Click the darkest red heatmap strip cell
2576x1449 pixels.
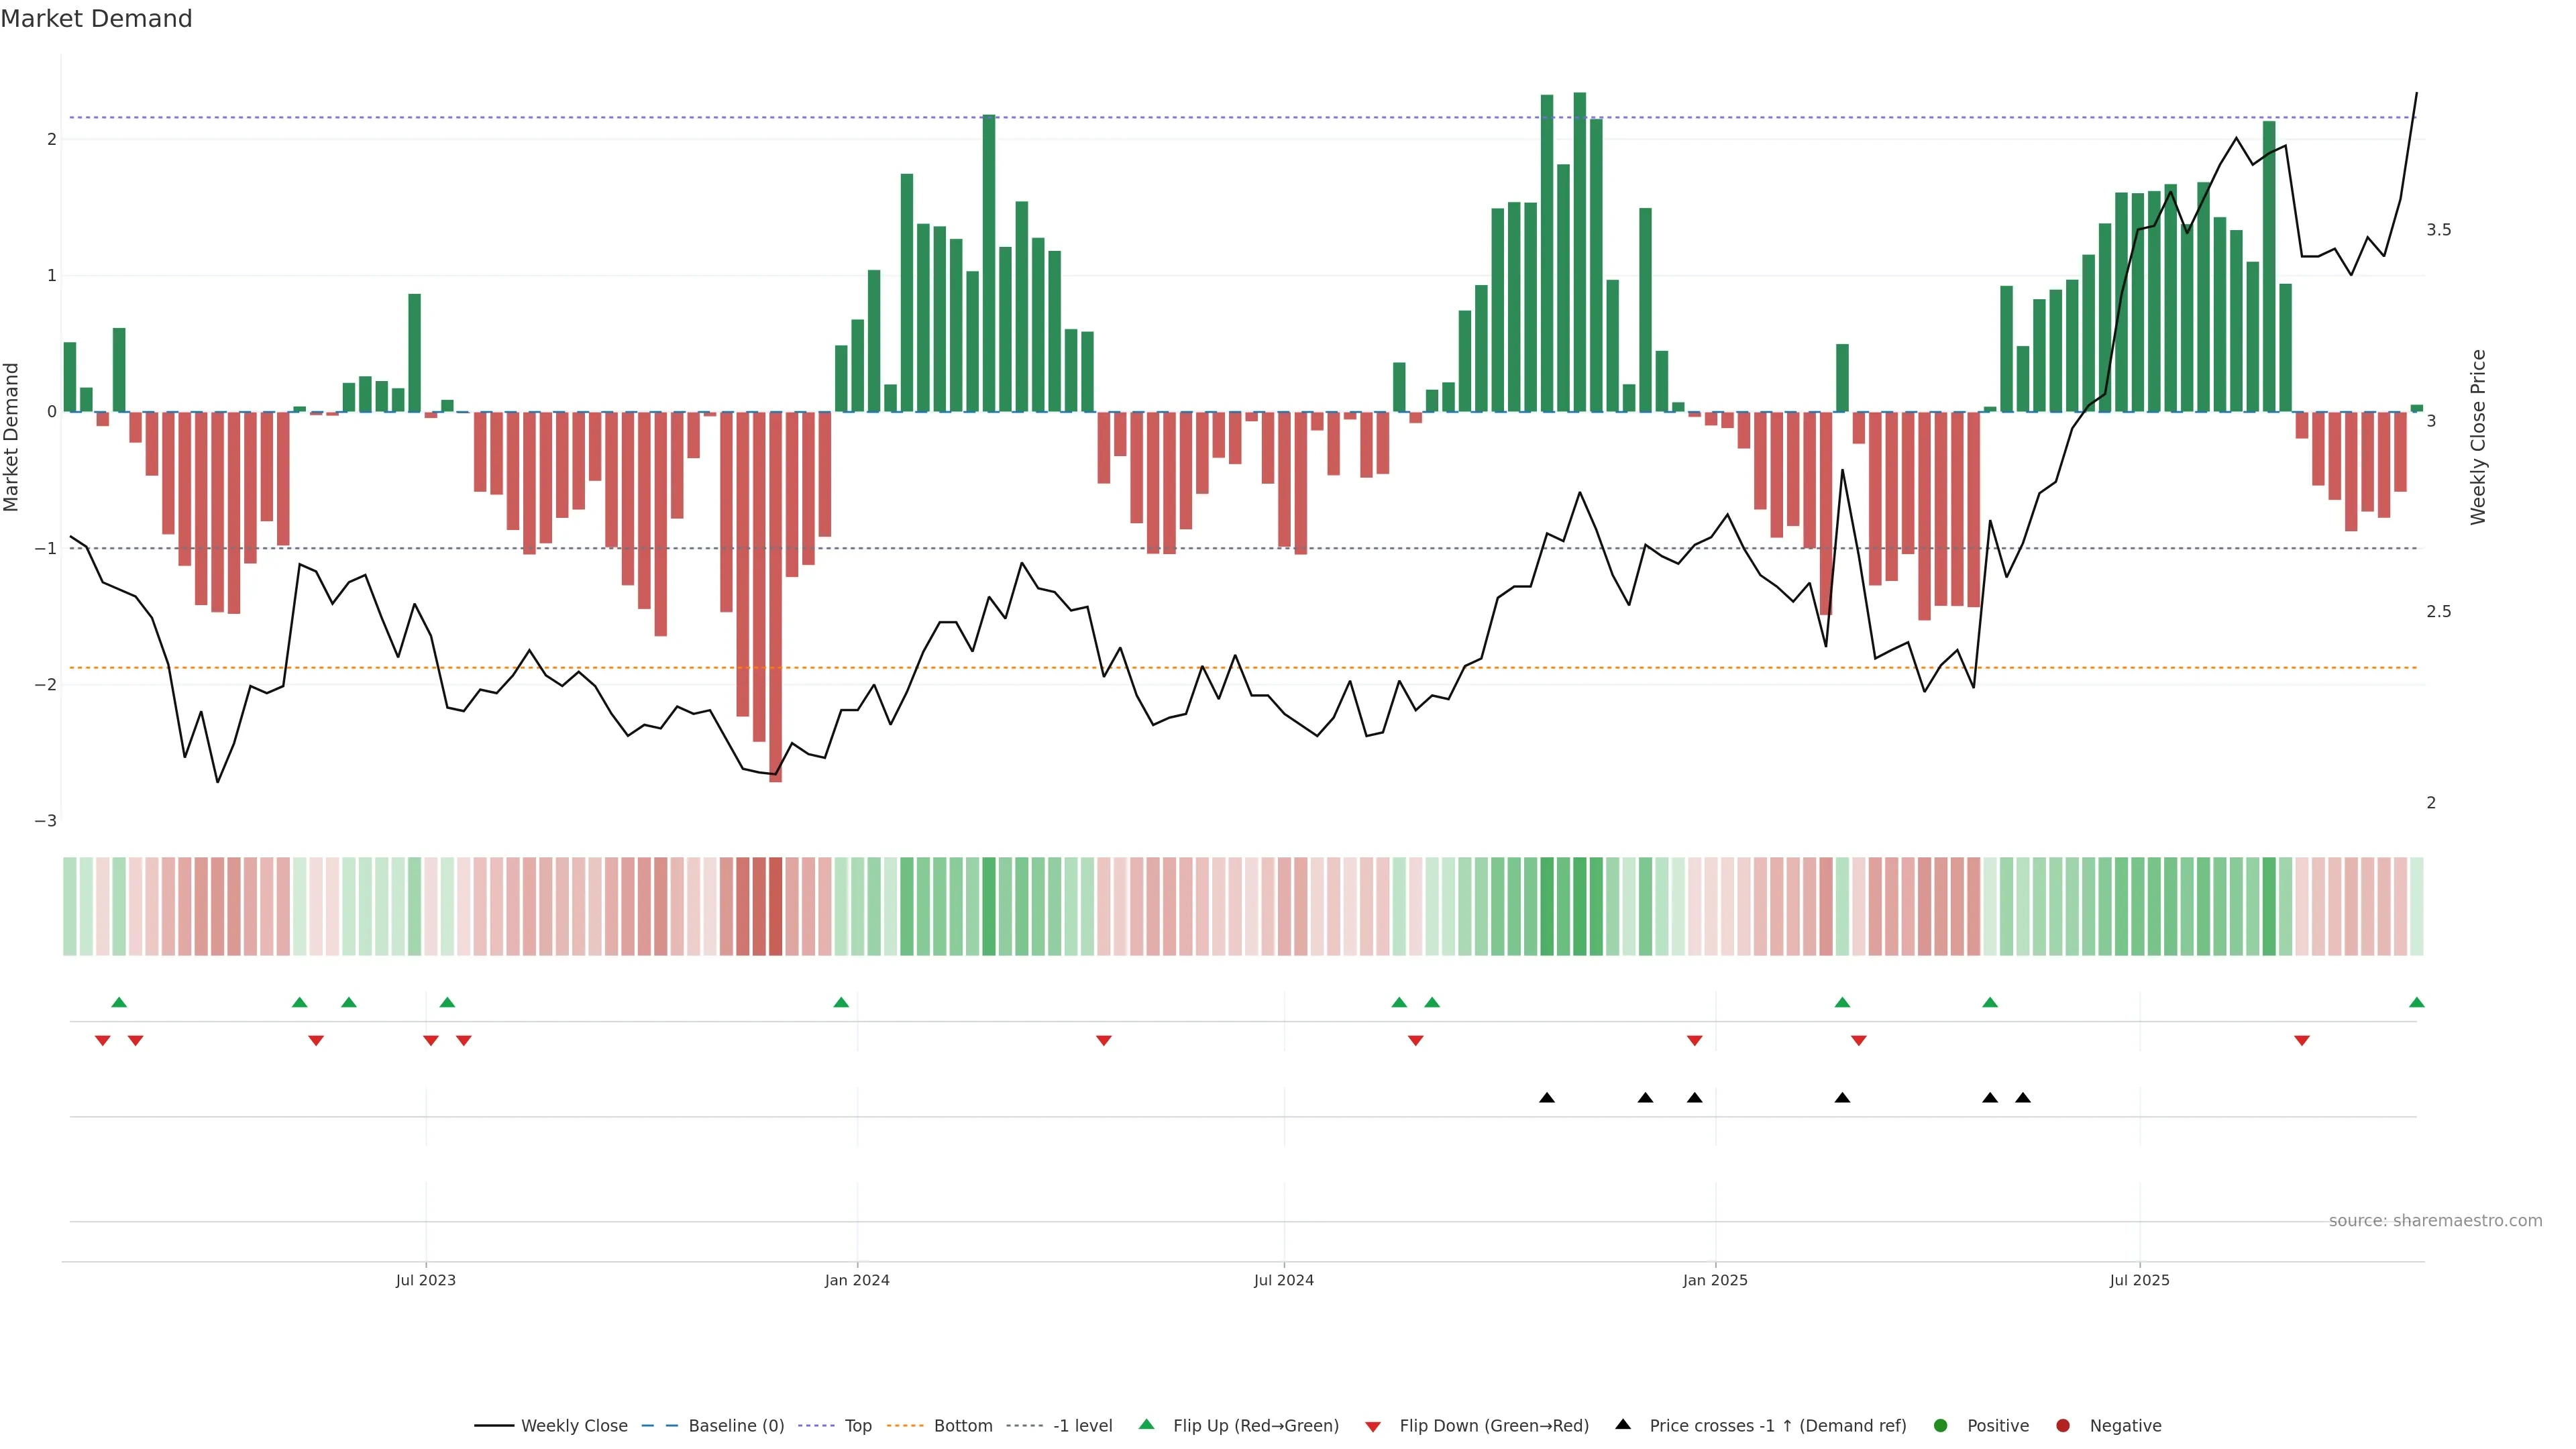tap(775, 906)
